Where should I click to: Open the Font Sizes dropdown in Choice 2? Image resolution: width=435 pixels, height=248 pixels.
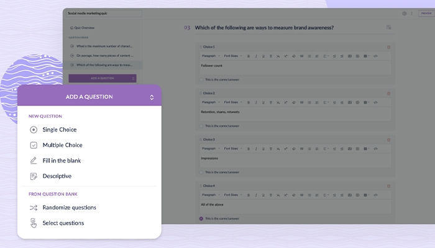[233, 102]
